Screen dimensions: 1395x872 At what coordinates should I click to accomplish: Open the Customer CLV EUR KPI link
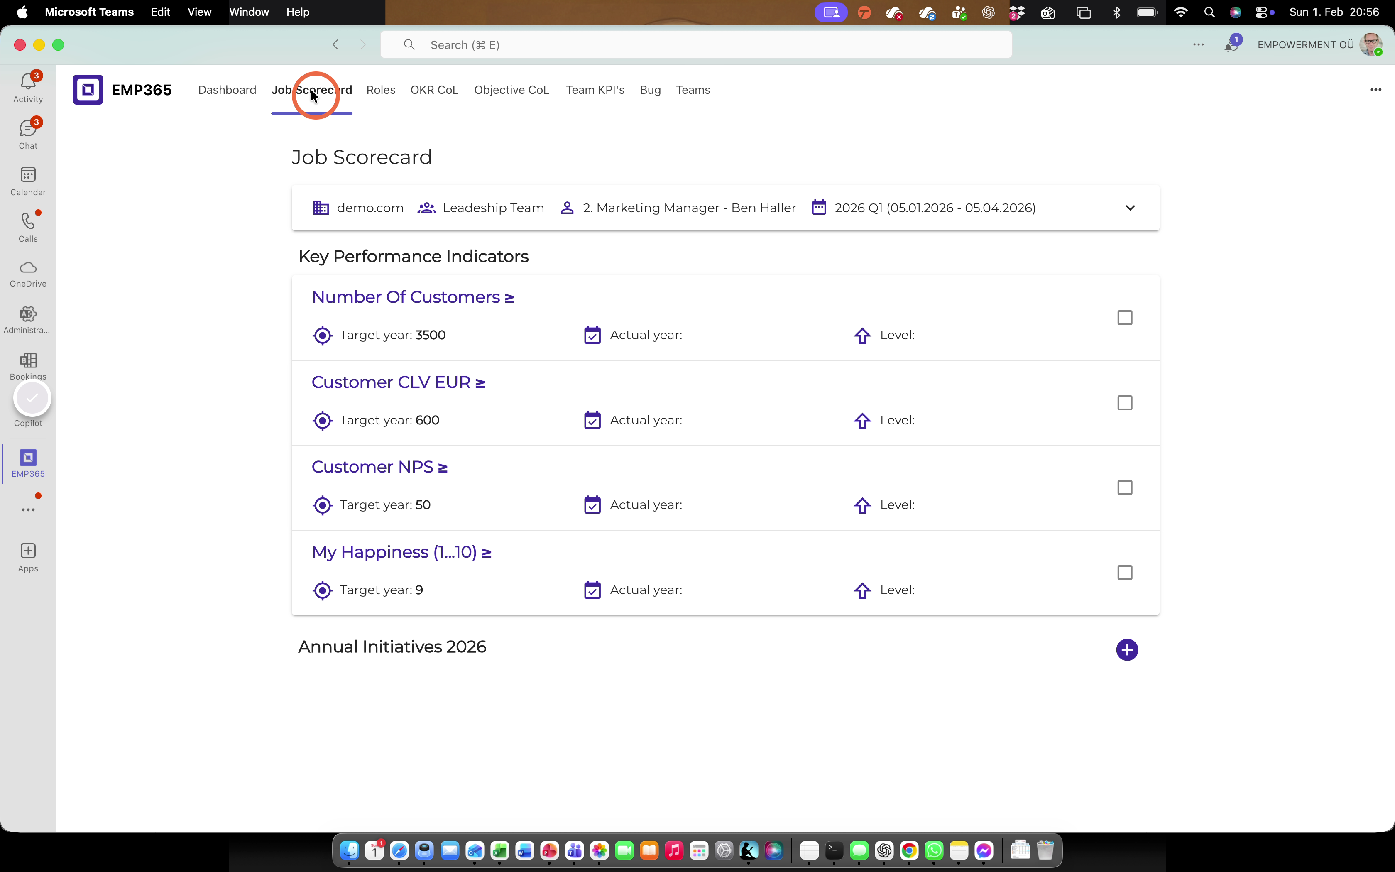click(x=398, y=382)
